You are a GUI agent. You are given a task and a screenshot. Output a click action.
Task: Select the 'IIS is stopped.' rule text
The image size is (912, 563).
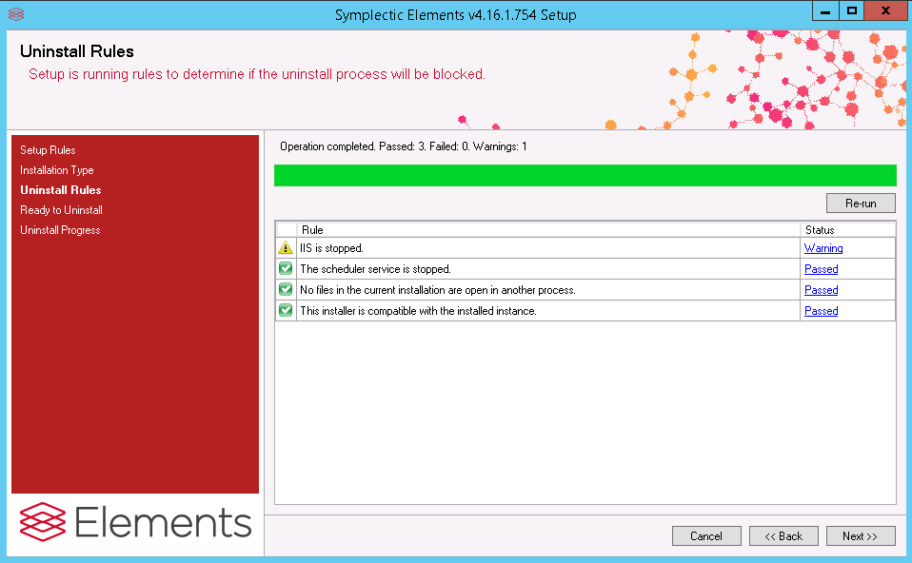331,248
